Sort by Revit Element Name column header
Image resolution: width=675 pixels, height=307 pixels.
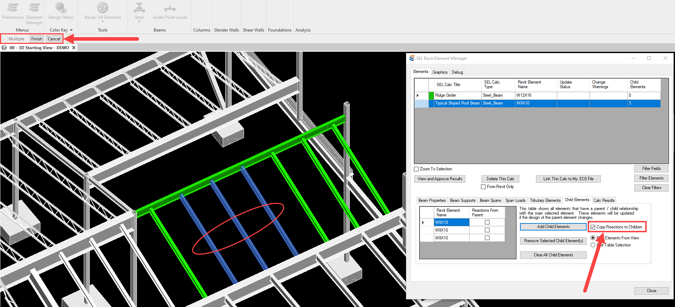click(536, 85)
